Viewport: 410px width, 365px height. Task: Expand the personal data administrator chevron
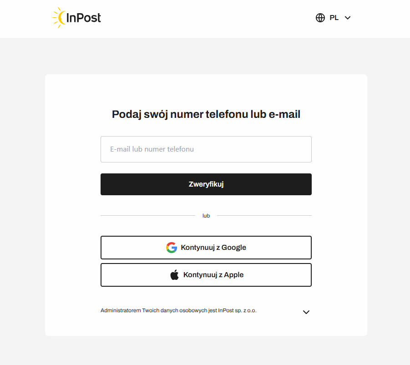click(306, 312)
